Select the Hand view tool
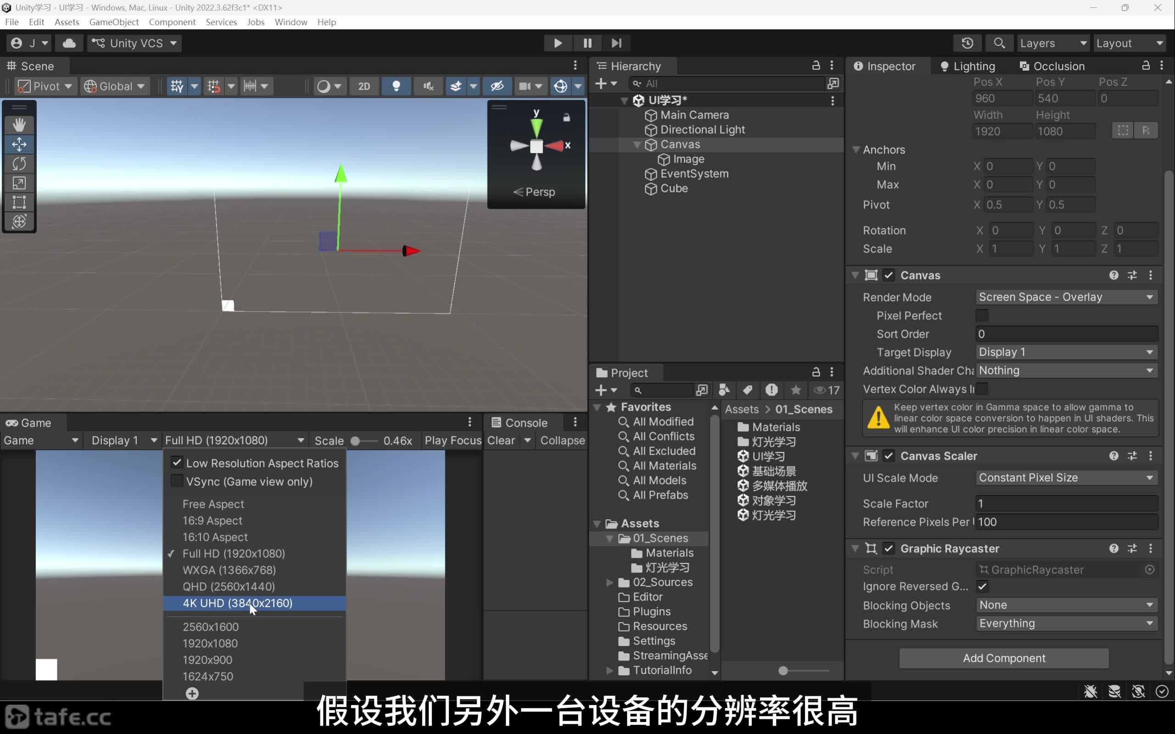1175x734 pixels. coord(19,125)
